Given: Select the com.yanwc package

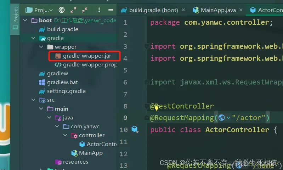Looking at the screenshot, I should tap(85, 127).
